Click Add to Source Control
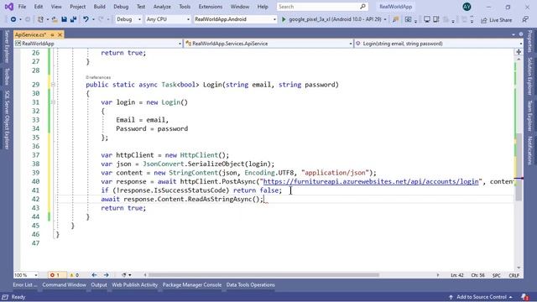Screen dimensions: 537x302 coord(481,297)
